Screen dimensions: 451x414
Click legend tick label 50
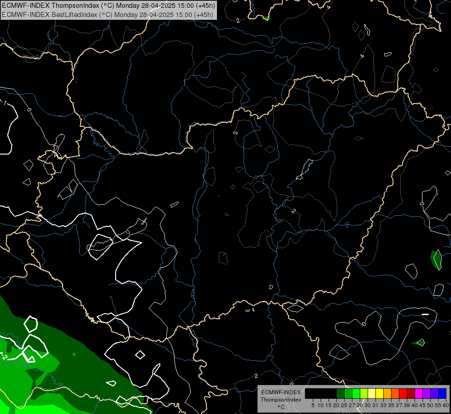(x=431, y=405)
